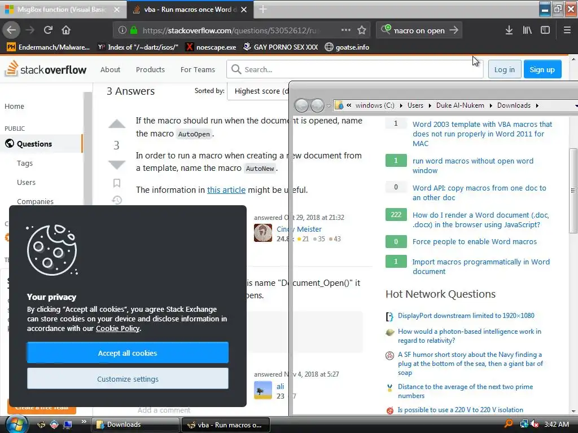578x433 pixels.
Task: Submit search with the arrow button
Action: [x=454, y=30]
